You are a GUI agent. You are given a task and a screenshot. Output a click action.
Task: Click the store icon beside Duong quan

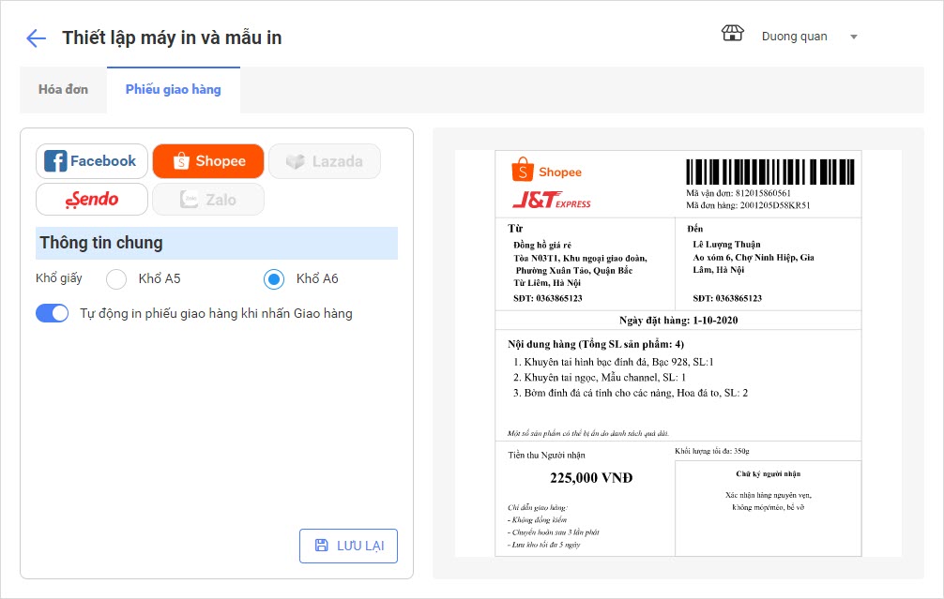pyautogui.click(x=732, y=35)
